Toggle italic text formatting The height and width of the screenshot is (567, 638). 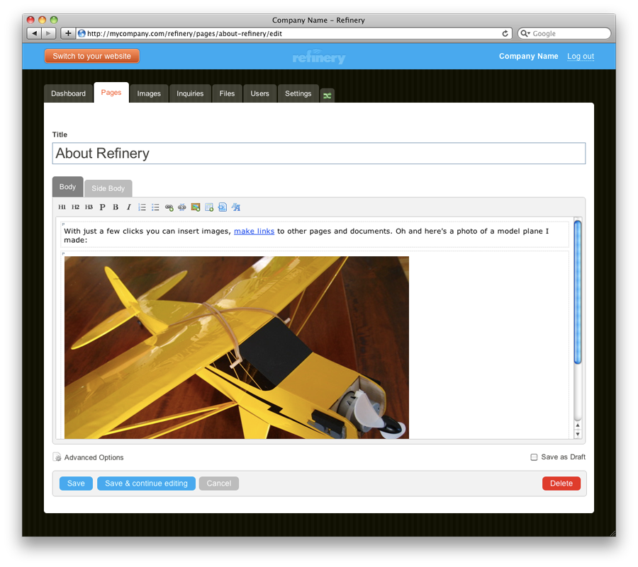128,207
